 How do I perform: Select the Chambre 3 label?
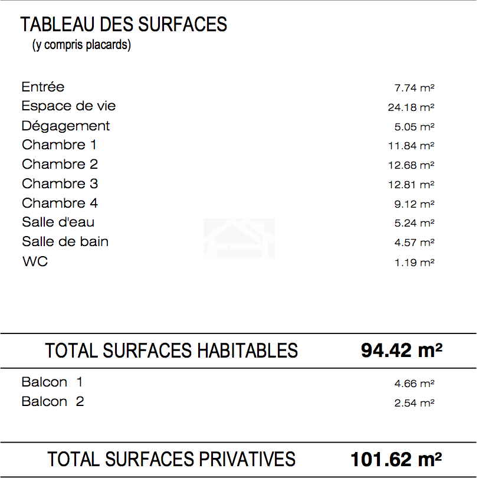click(60, 184)
